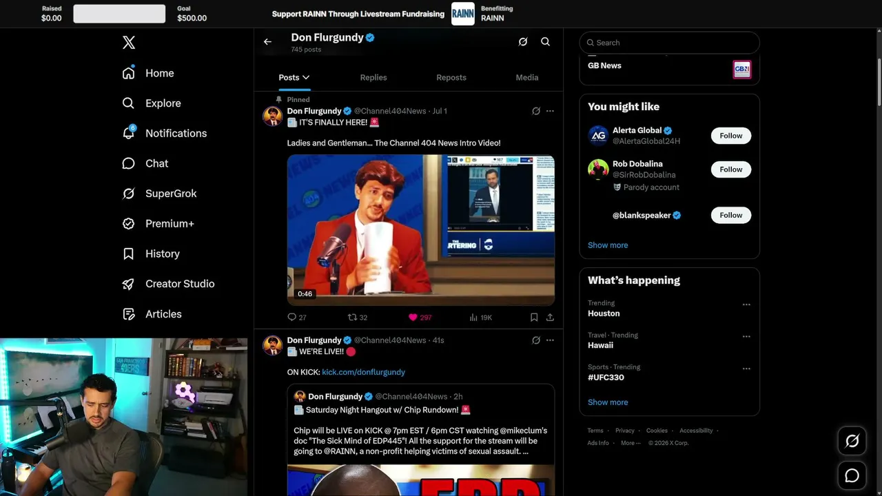Viewport: 882px width, 496px height.
Task: Expand the Posts tab sort chevron
Action: click(x=306, y=78)
